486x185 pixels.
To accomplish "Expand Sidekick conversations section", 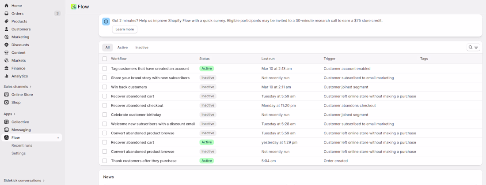I will pyautogui.click(x=44, y=181).
